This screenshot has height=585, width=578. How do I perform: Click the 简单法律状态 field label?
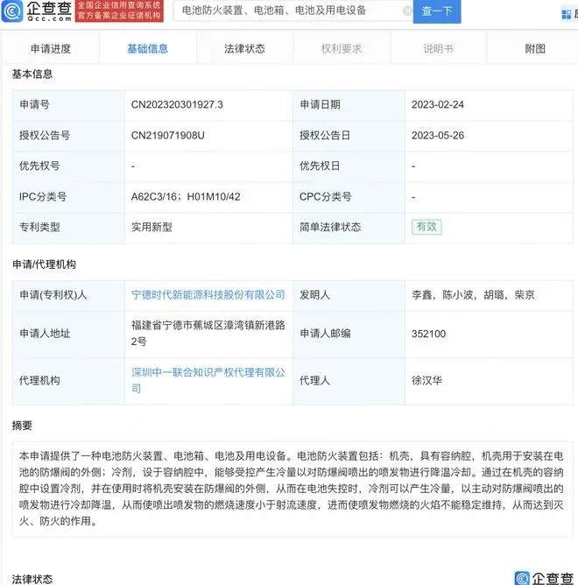(330, 227)
